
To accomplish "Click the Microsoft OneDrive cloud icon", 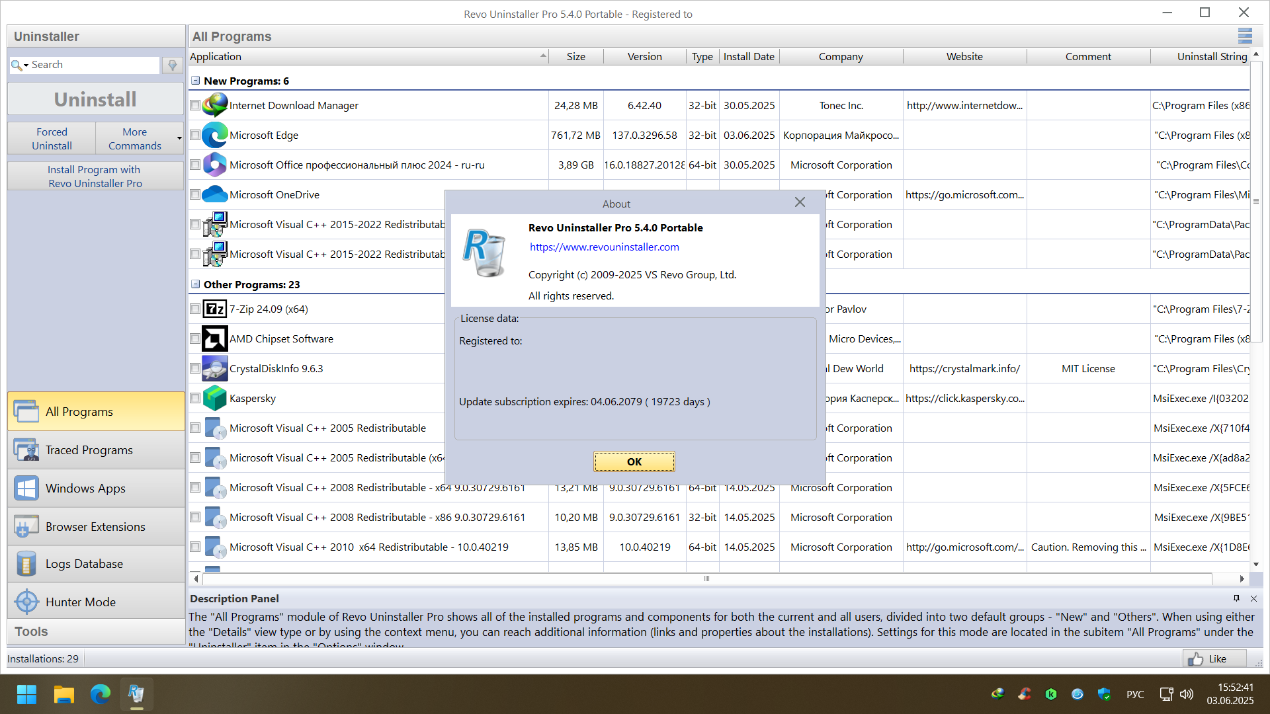I will point(215,194).
